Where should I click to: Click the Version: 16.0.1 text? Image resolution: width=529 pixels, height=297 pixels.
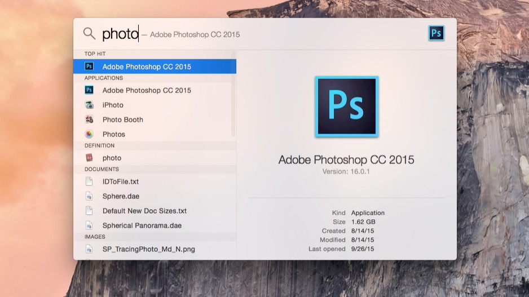[x=346, y=171]
